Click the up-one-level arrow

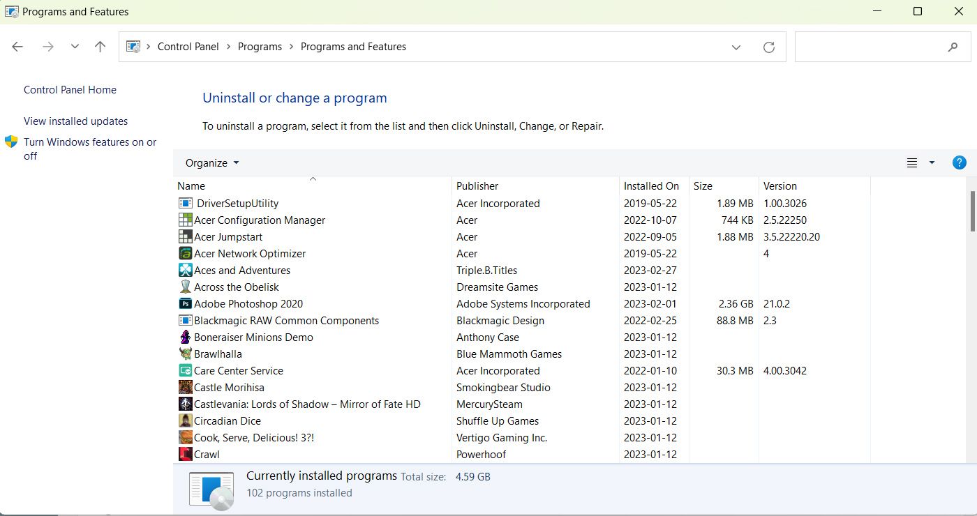click(100, 47)
